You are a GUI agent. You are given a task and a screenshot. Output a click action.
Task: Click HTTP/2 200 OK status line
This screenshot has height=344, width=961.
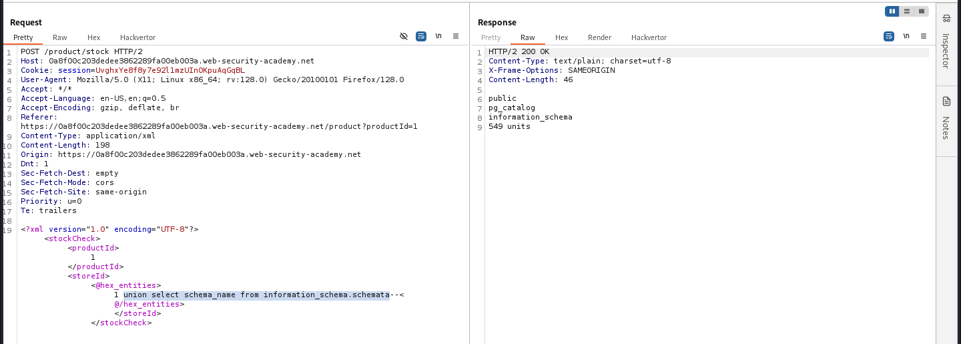pos(519,51)
